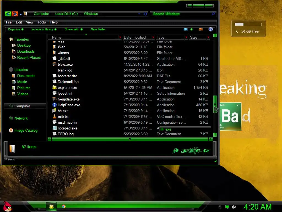Select Network in navigation pane
The width and height of the screenshot is (282, 212).
click(21, 118)
